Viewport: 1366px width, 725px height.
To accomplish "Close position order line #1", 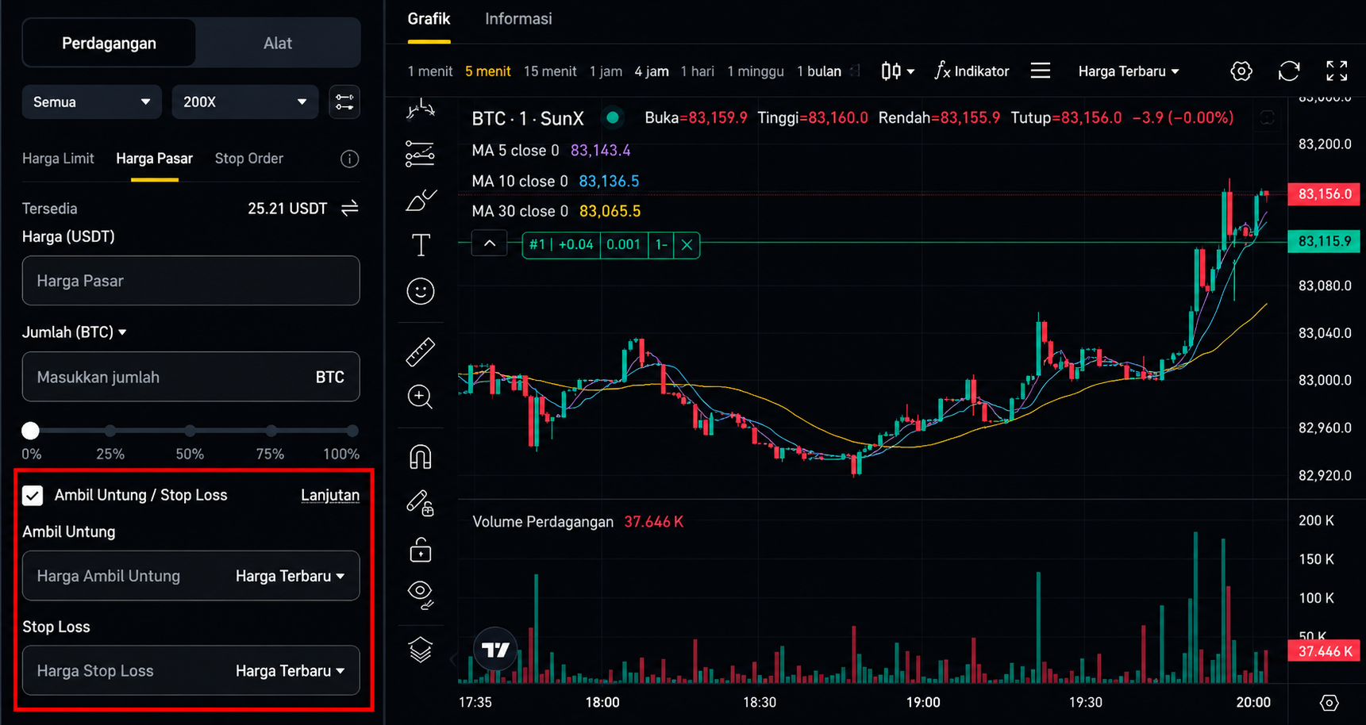I will (687, 245).
